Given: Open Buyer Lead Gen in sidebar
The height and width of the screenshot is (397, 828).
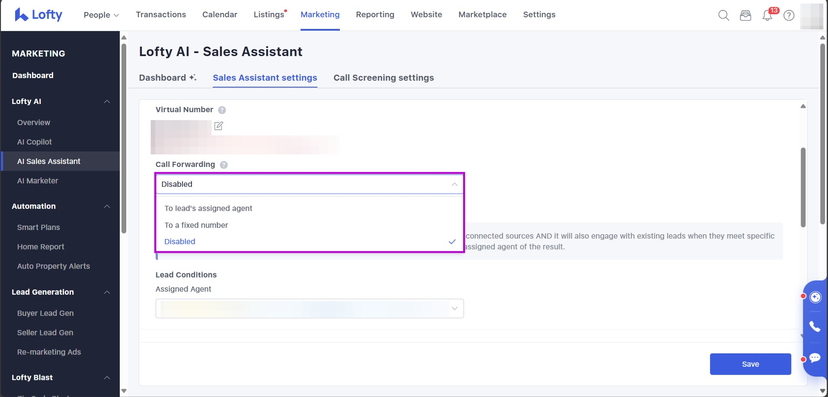Looking at the screenshot, I should (x=45, y=313).
